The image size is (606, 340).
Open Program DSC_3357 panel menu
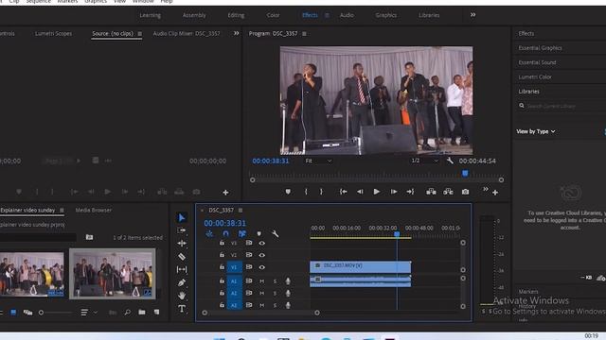304,34
